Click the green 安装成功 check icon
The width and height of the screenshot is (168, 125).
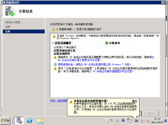pyautogui.click(x=106, y=43)
